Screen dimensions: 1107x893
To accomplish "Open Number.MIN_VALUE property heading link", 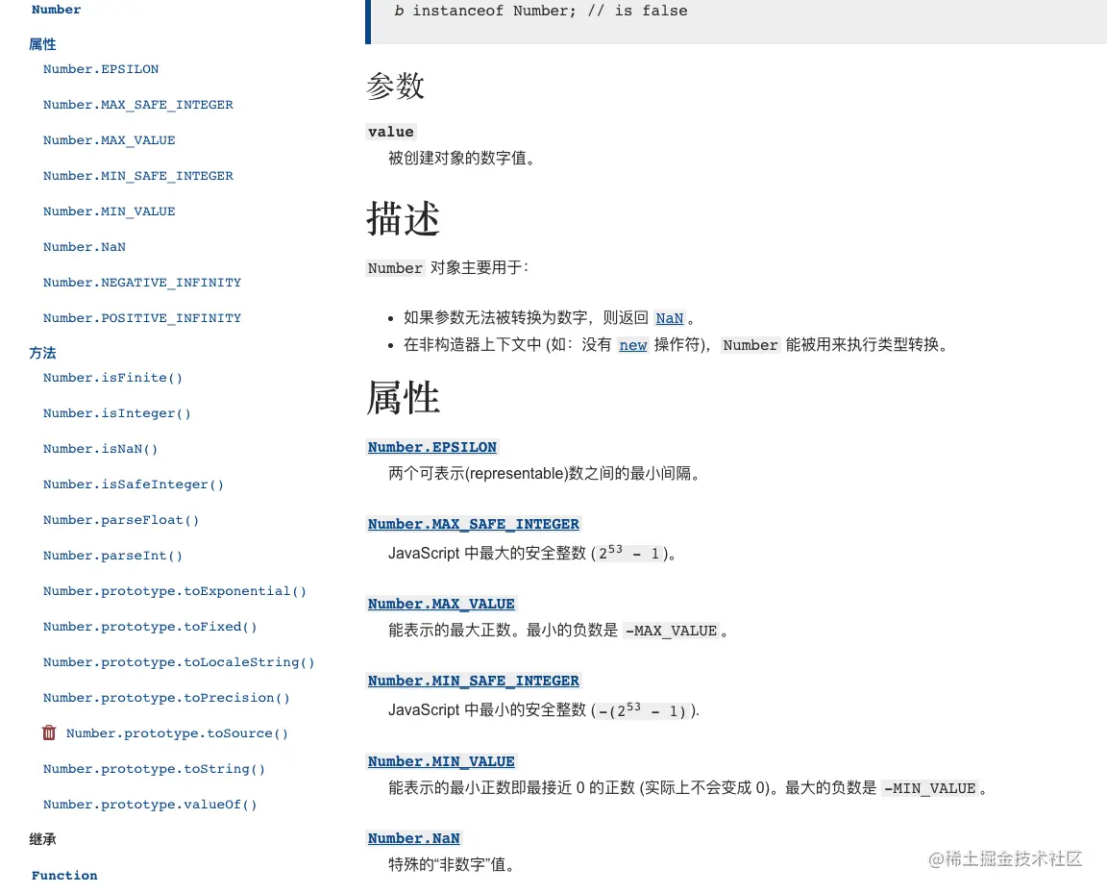I will (441, 761).
